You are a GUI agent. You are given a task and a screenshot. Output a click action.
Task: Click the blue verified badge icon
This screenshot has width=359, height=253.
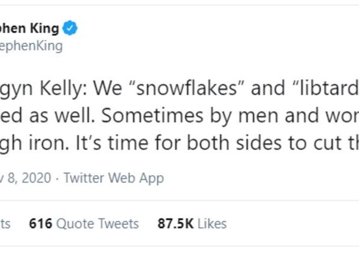(72, 28)
